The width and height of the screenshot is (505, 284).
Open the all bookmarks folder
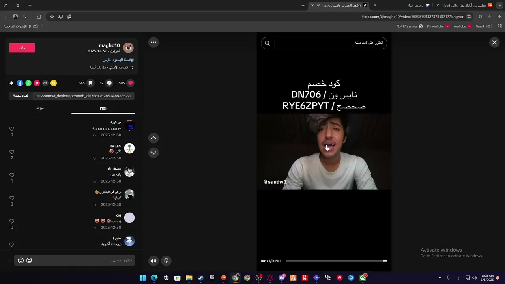[x=21, y=26]
